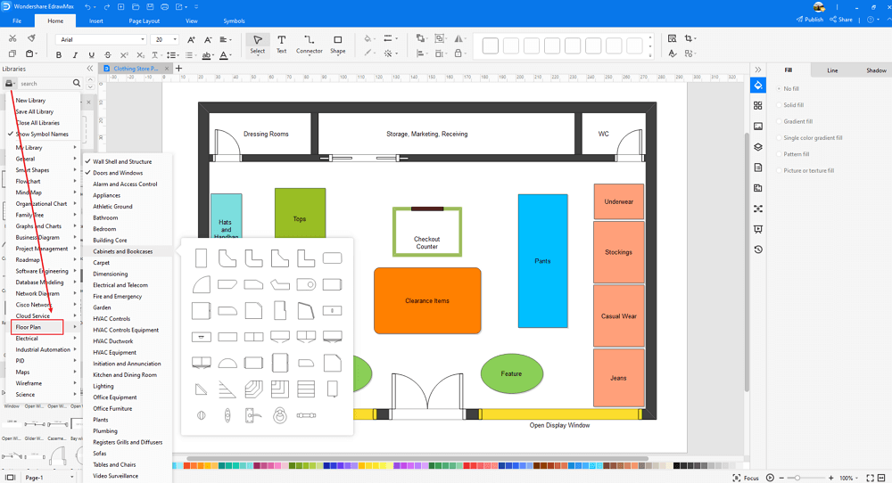Expand the Floor Plan submenu
892x483 pixels.
coord(37,327)
